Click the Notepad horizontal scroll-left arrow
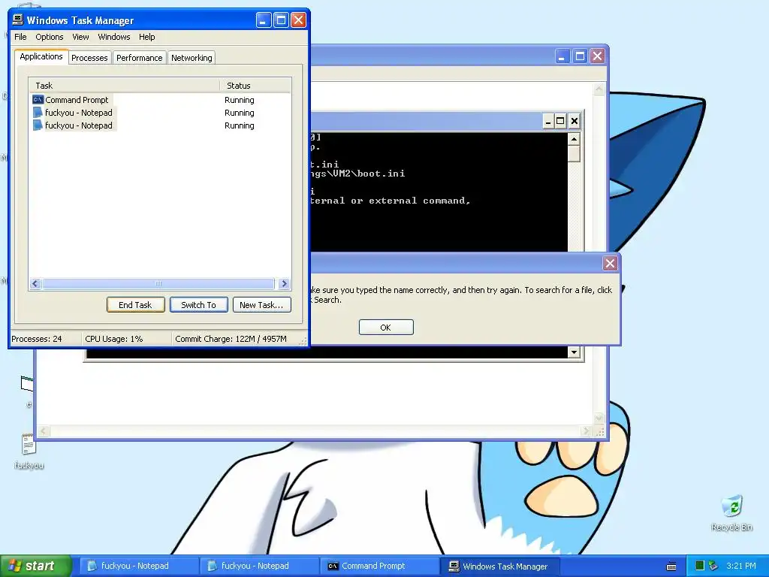The width and height of the screenshot is (769, 577). click(44, 431)
